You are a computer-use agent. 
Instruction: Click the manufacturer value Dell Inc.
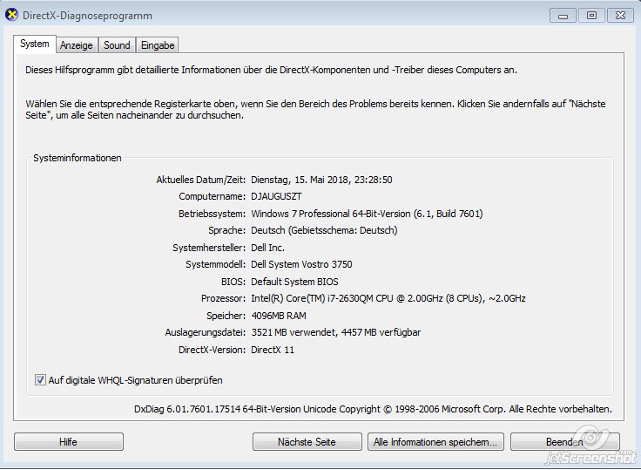click(267, 248)
